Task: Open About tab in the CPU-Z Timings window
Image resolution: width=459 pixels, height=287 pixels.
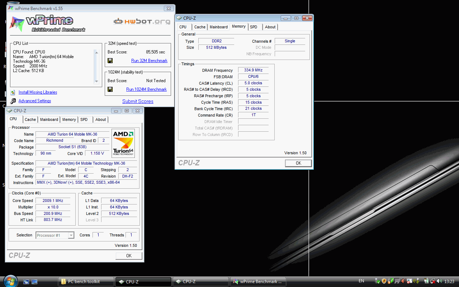Action: tap(270, 27)
